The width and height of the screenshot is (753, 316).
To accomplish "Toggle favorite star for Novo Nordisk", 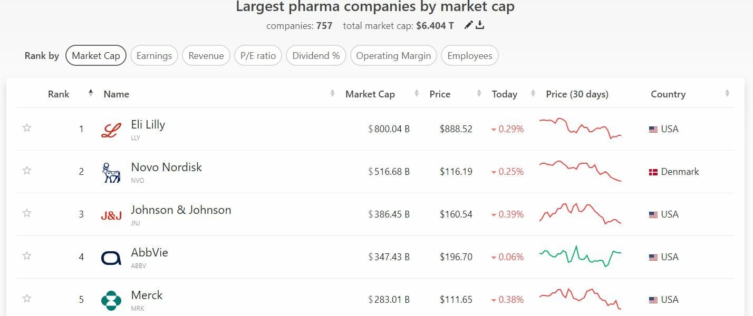I will coord(27,171).
